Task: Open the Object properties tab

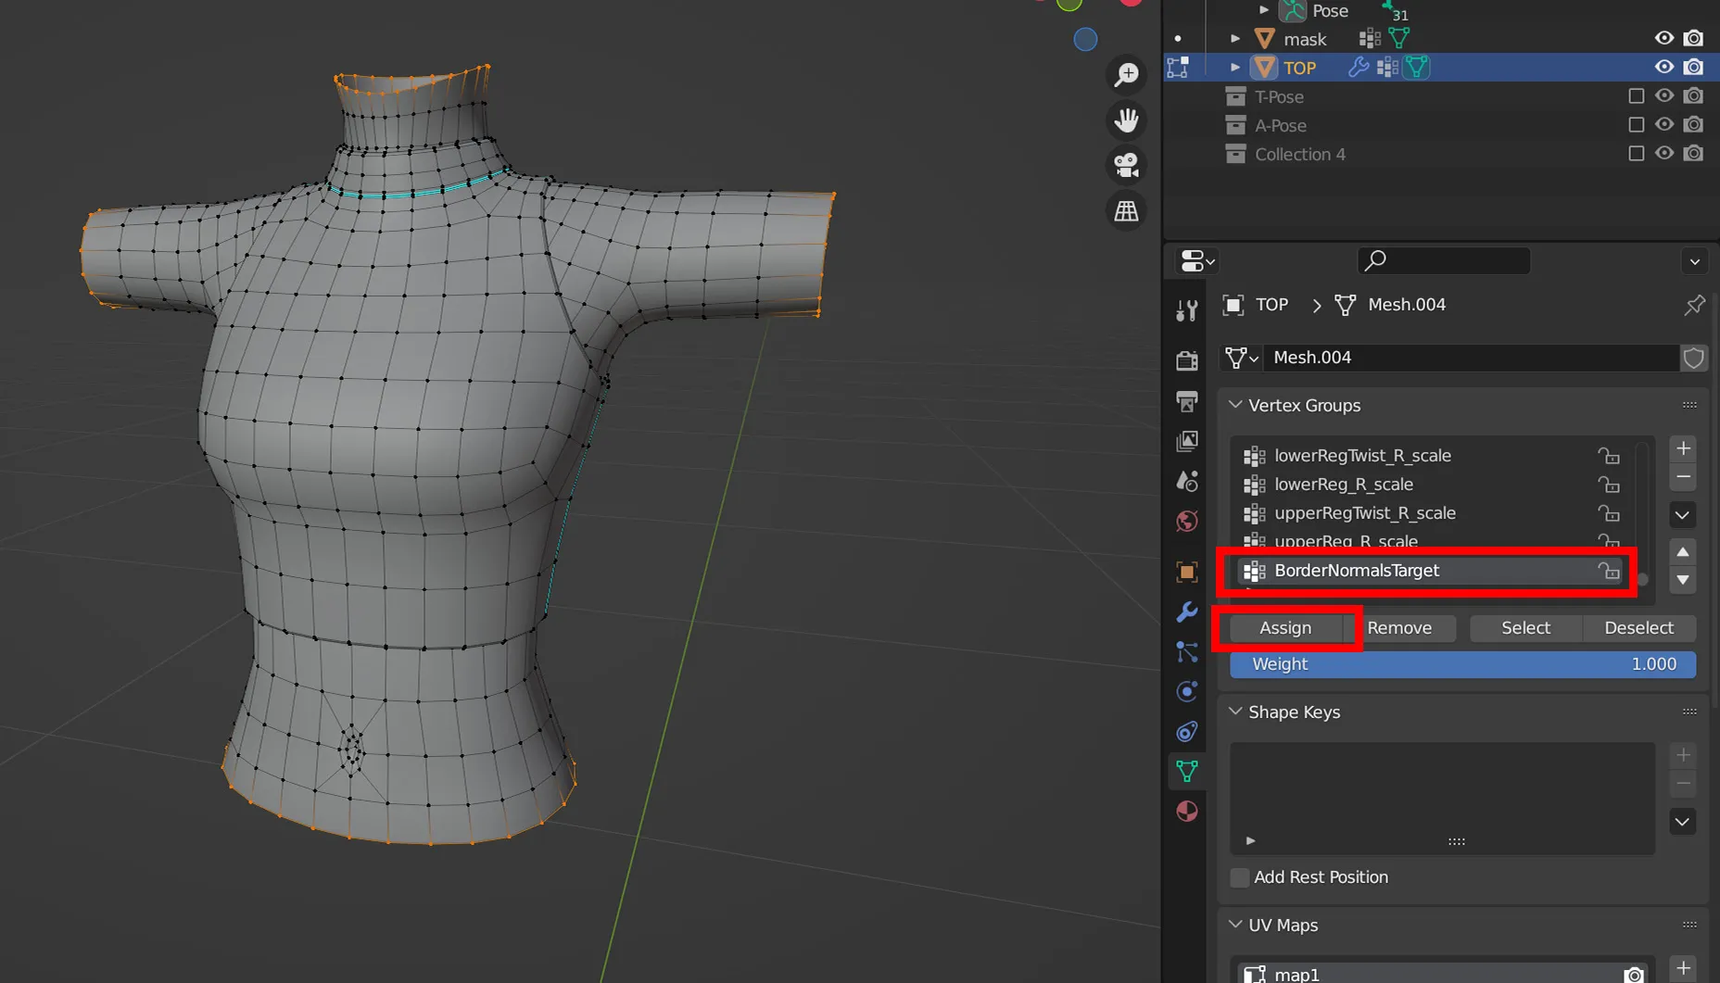Action: (x=1186, y=572)
